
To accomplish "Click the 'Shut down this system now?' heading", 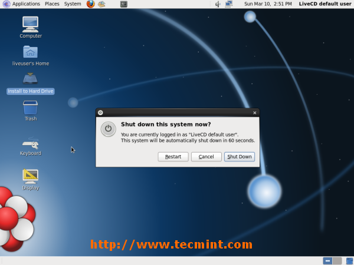I will [x=166, y=124].
